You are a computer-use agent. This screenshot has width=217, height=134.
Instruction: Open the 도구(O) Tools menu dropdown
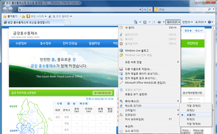pyautogui.click(x=200, y=22)
